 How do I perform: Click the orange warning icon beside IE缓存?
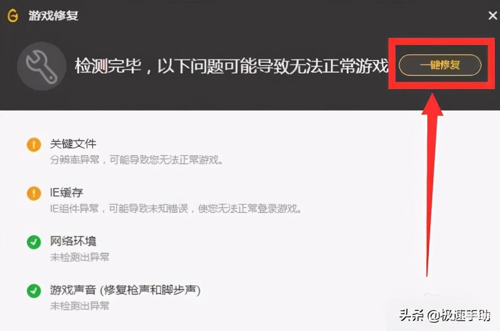coord(34,193)
